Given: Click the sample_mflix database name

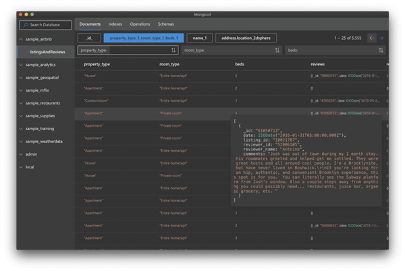Looking at the screenshot, I should tap(37, 90).
